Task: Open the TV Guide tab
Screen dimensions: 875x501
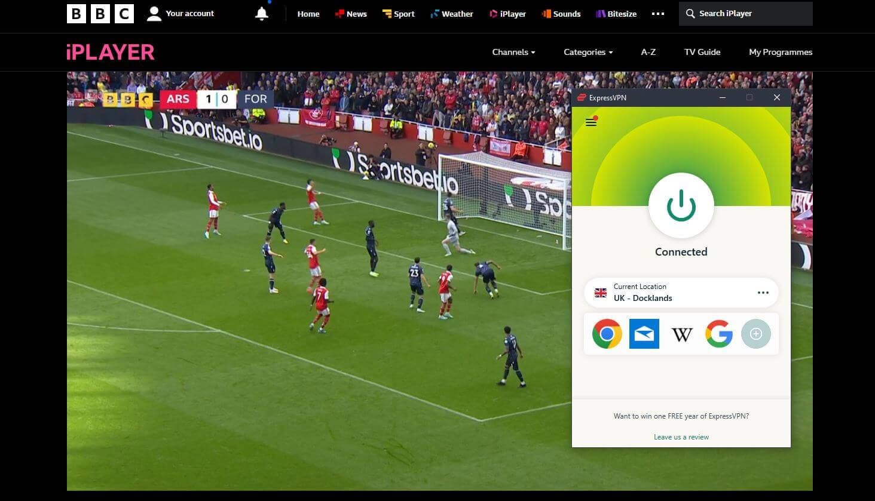Action: click(702, 52)
